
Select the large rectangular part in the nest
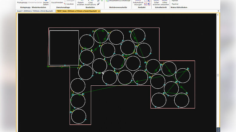coord(64,48)
